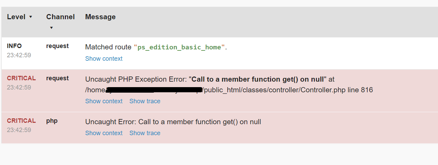Click the CRITICAL label in the php row
The height and width of the screenshot is (165, 438).
point(21,121)
